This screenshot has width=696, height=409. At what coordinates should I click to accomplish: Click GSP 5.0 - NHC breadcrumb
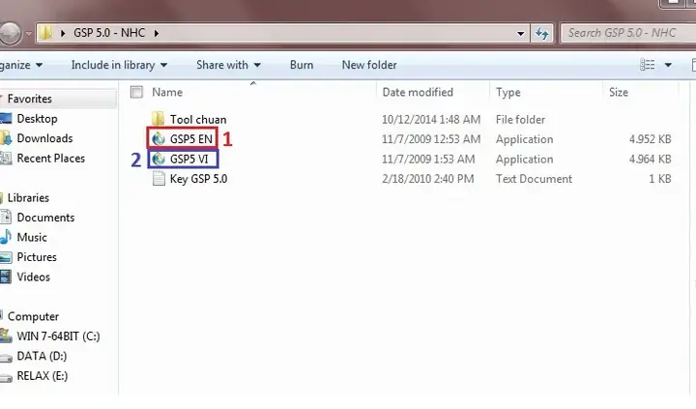tap(109, 33)
